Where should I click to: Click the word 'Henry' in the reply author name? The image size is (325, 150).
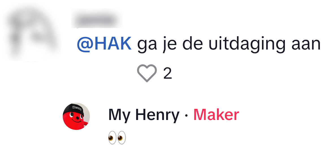pyautogui.click(x=157, y=115)
